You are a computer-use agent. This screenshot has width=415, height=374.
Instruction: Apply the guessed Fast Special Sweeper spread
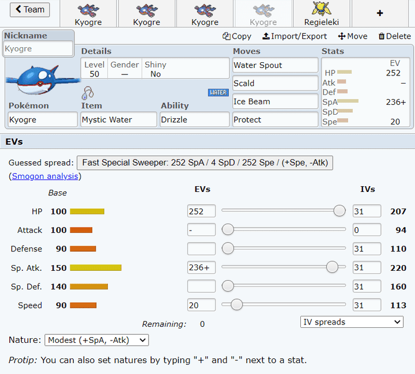point(205,163)
